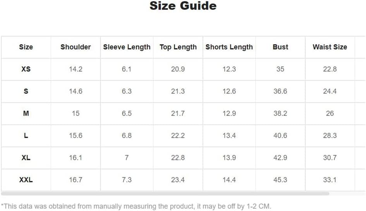Screen dimensions: 366x211
Task: Select the XXL waist value 33.1
Action: (x=330, y=180)
